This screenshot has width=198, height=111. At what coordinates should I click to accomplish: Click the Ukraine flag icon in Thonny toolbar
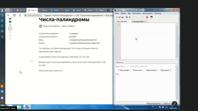coord(151,17)
